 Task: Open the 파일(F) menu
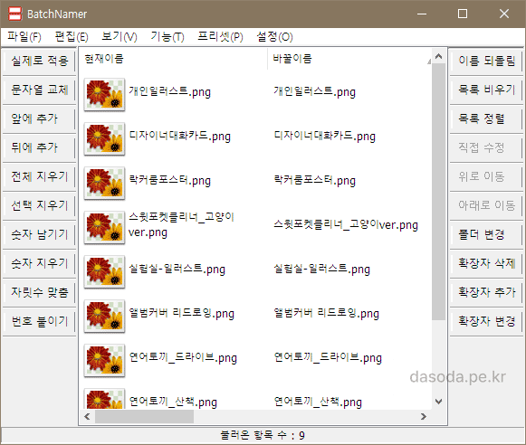(x=24, y=36)
